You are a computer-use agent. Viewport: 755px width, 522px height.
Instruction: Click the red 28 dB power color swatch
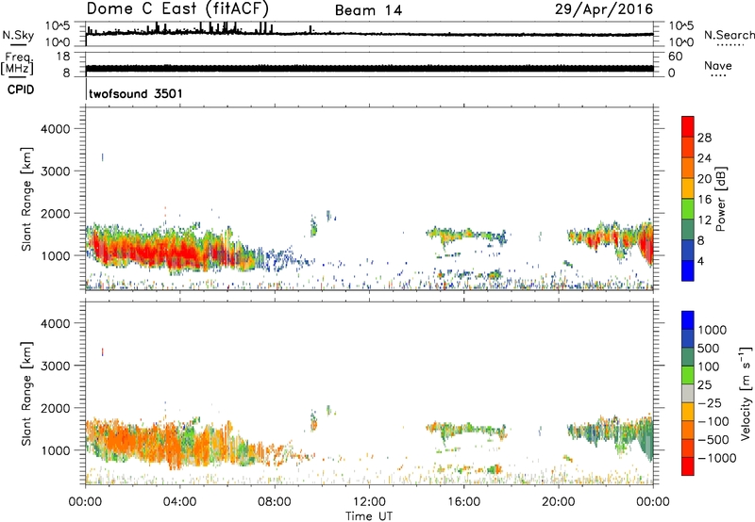pos(688,127)
